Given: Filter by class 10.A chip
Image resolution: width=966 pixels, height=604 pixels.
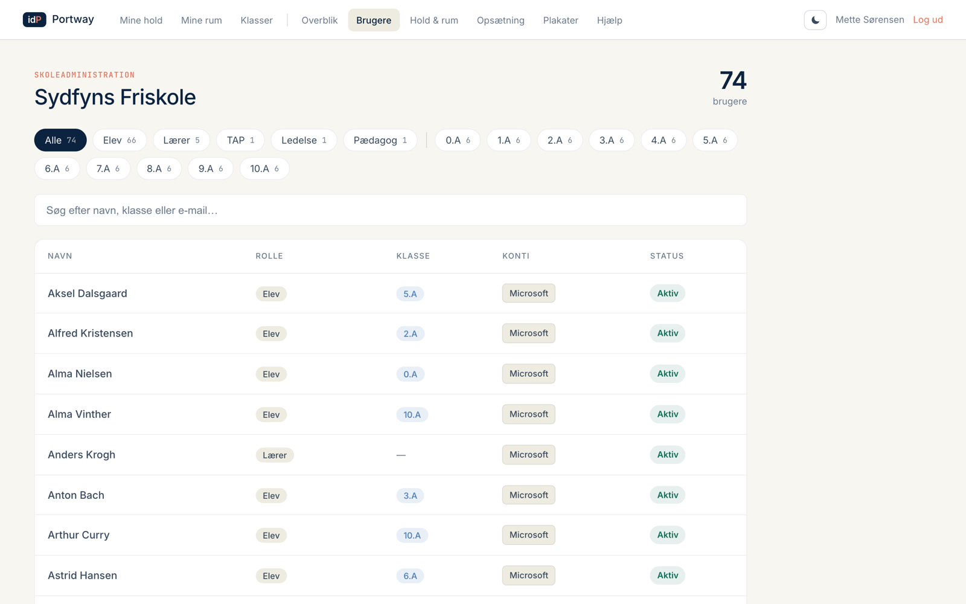Looking at the screenshot, I should click(x=264, y=169).
